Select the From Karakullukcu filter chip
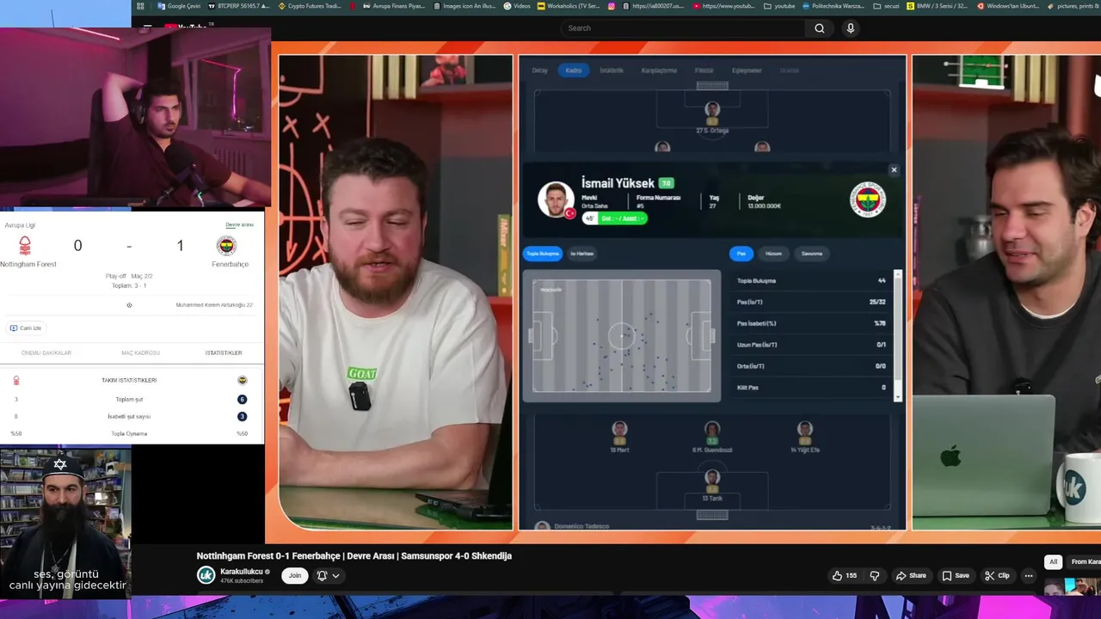The height and width of the screenshot is (619, 1101). click(1085, 561)
